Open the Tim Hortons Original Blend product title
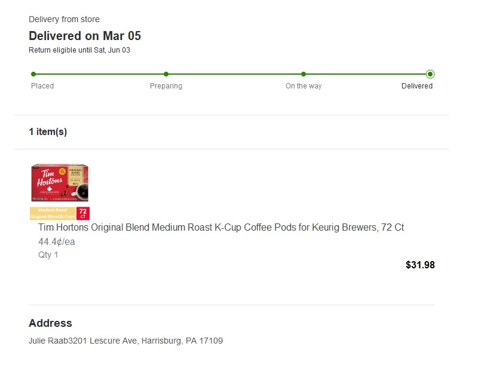Viewport: 478px width, 386px height. point(221,228)
